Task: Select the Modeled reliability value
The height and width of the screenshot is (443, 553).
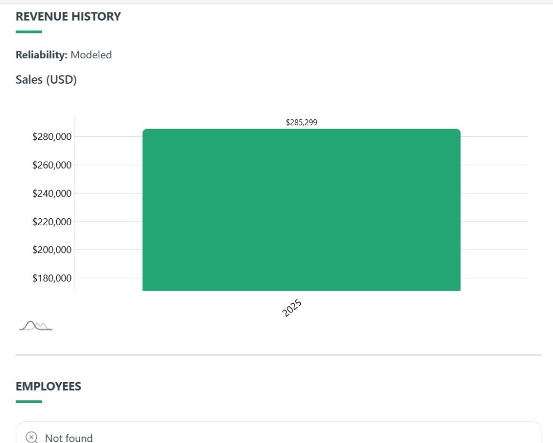Action: 91,55
